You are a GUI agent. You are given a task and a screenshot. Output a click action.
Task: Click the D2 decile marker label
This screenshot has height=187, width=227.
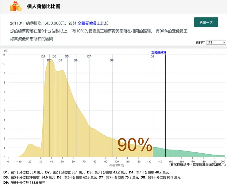(x=49, y=60)
